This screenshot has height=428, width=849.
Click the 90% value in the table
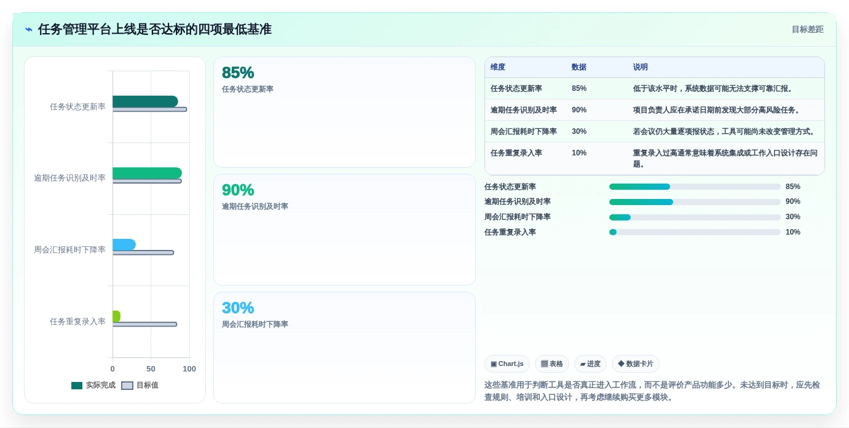(x=579, y=110)
